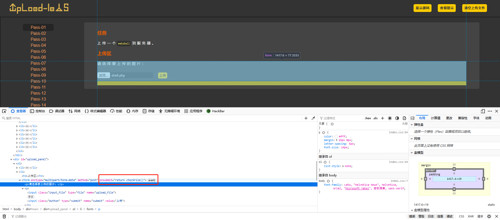Collapse the div id="upload_panel" node
This screenshot has height=220, width=500.
(11, 159)
